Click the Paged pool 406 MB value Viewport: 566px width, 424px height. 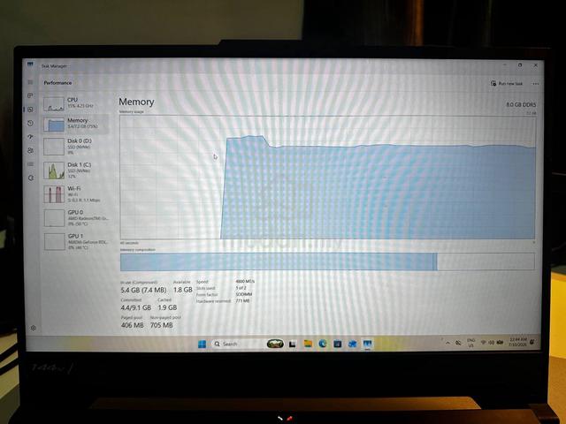tap(133, 325)
